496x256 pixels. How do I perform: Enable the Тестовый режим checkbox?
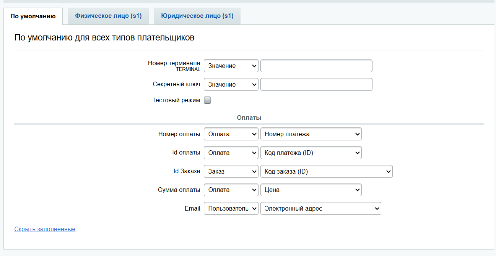(207, 100)
